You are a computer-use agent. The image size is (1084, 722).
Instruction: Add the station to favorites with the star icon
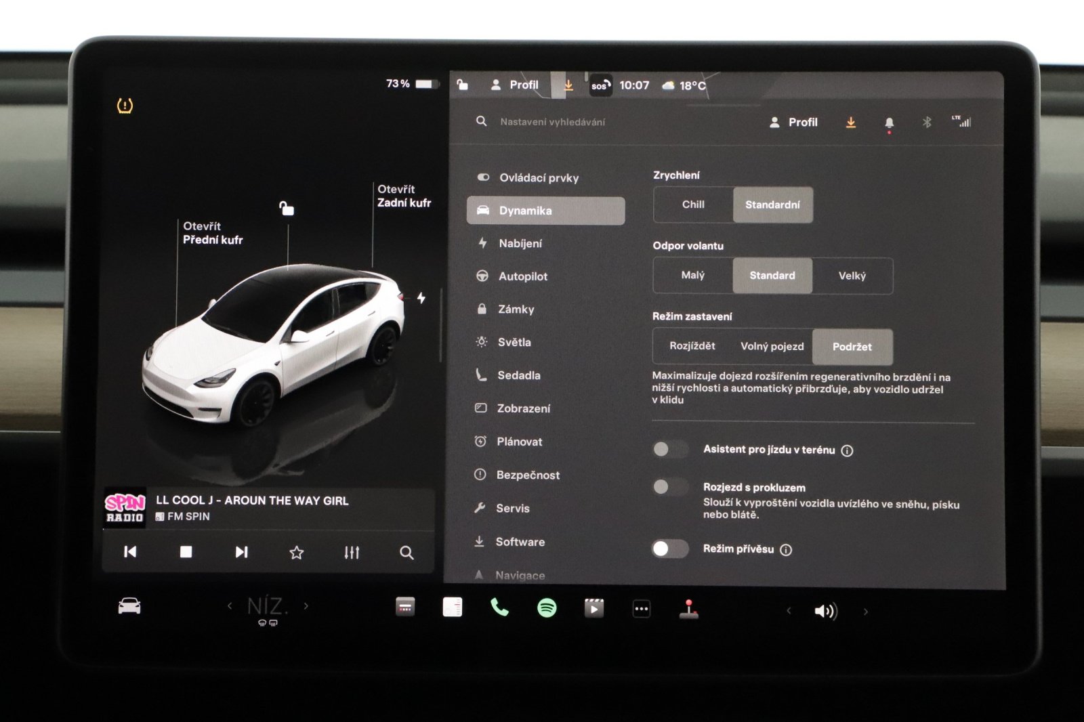click(297, 553)
